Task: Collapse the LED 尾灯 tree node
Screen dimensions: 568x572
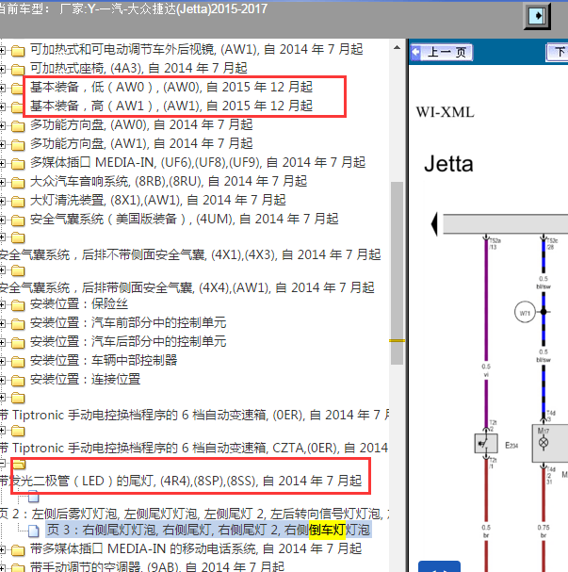Action: coord(2,464)
